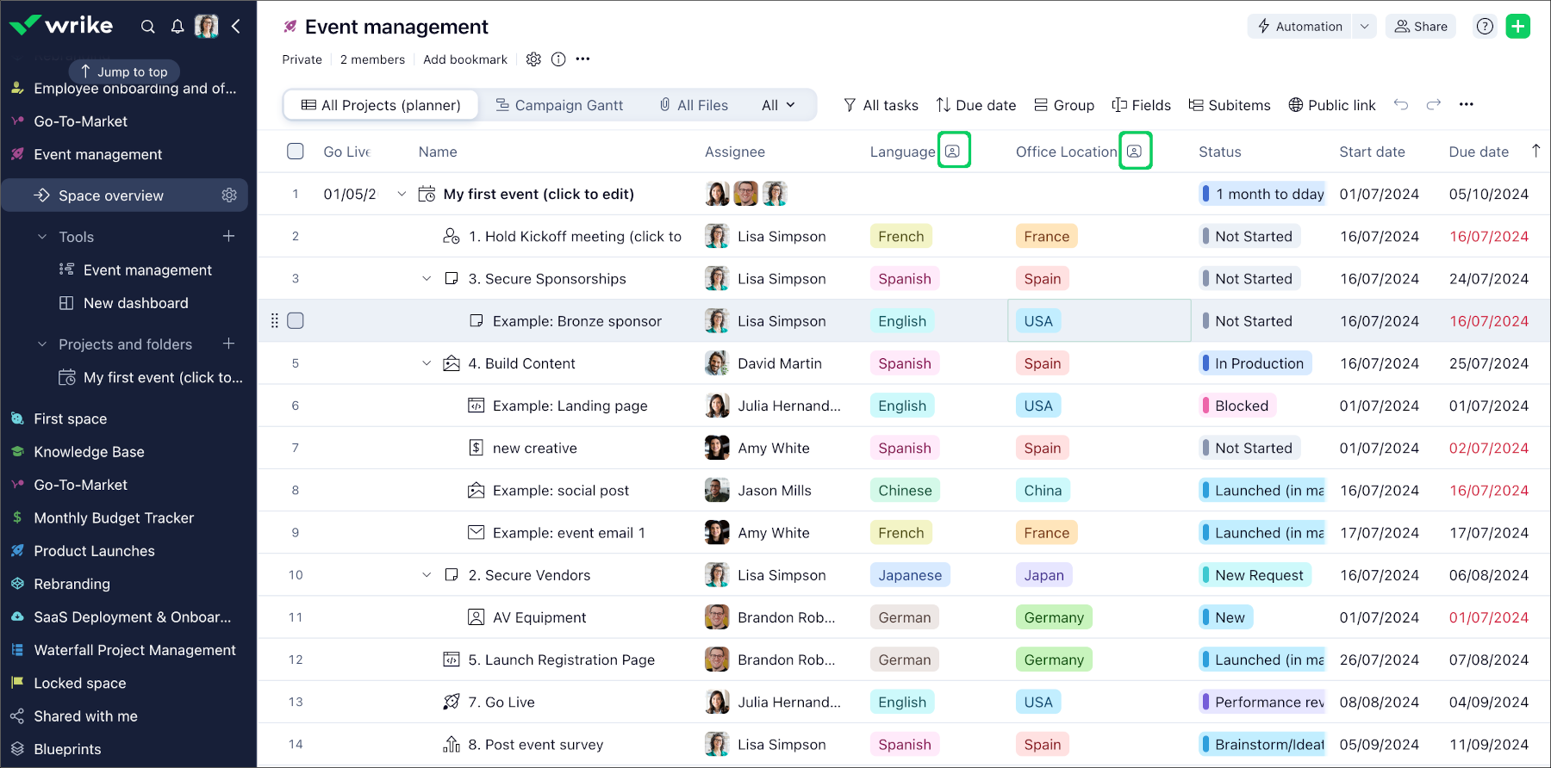Click Office Location column user-field icon

click(1135, 152)
